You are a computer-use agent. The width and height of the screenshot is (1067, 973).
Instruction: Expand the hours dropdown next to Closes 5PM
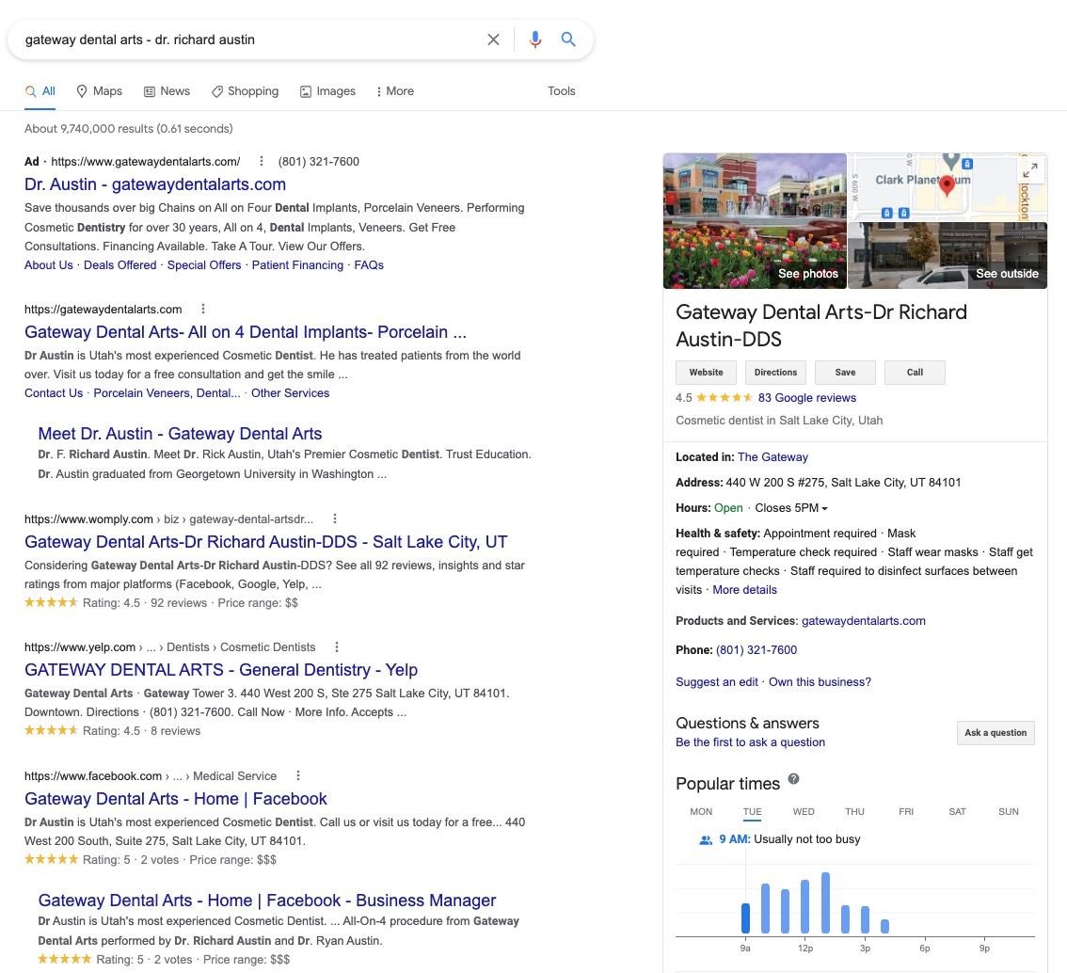pos(825,508)
